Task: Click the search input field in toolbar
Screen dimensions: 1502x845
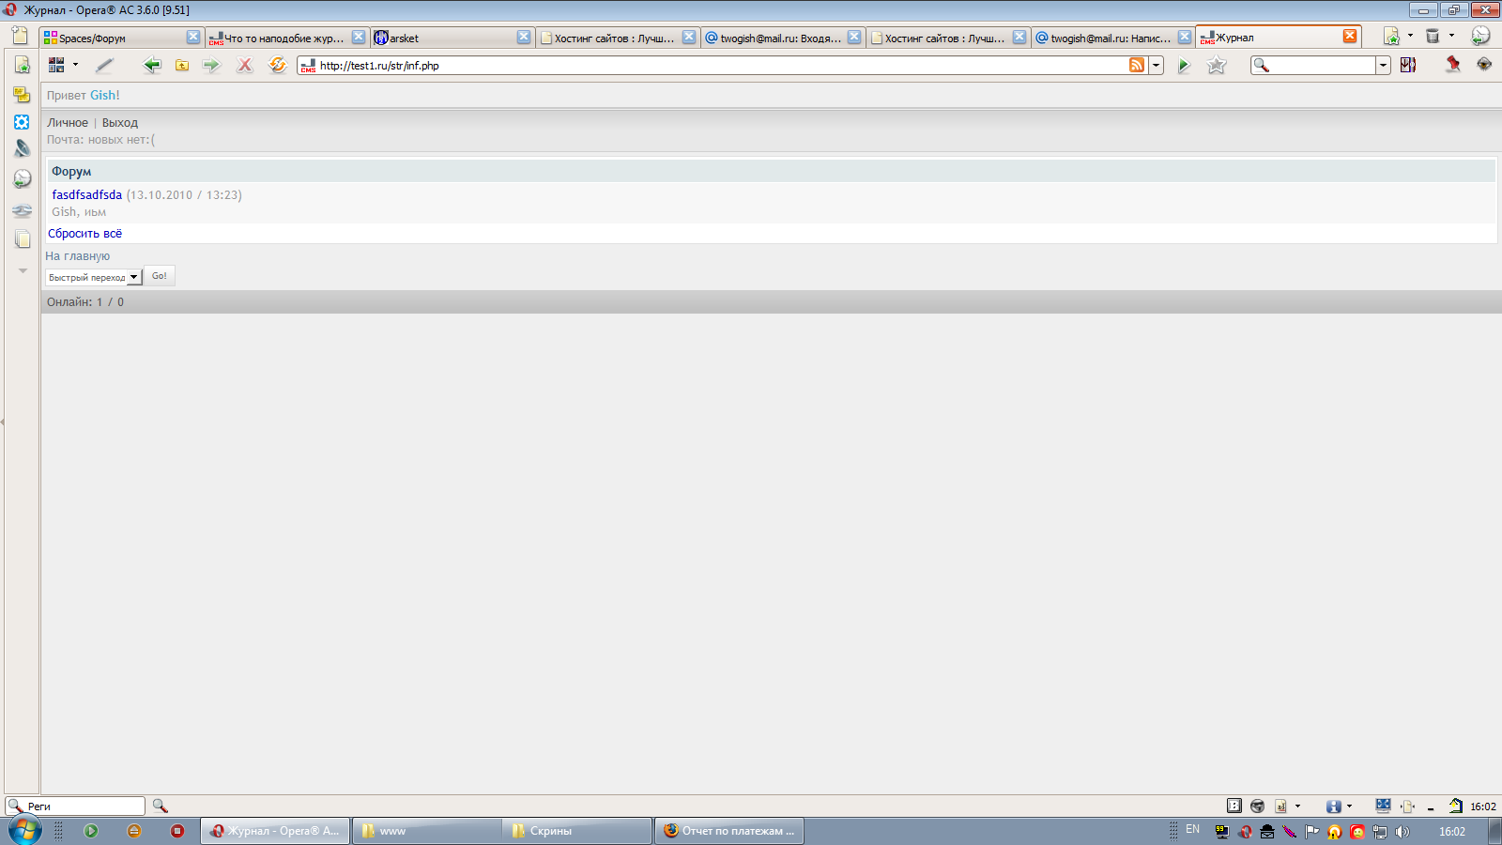Action: coord(1323,66)
